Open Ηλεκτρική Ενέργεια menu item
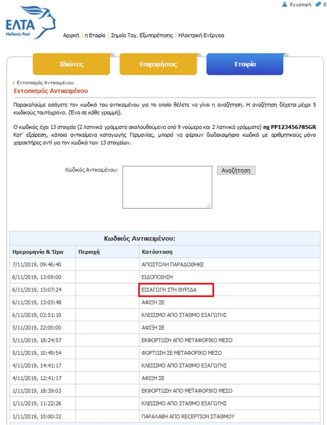Viewport: 327px width, 425px height. [x=201, y=35]
